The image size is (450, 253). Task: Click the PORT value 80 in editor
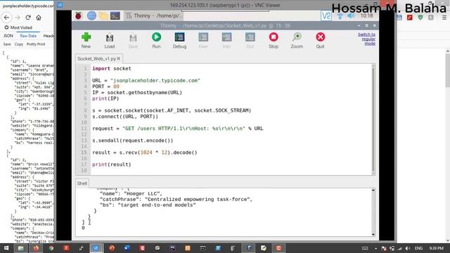(116, 86)
